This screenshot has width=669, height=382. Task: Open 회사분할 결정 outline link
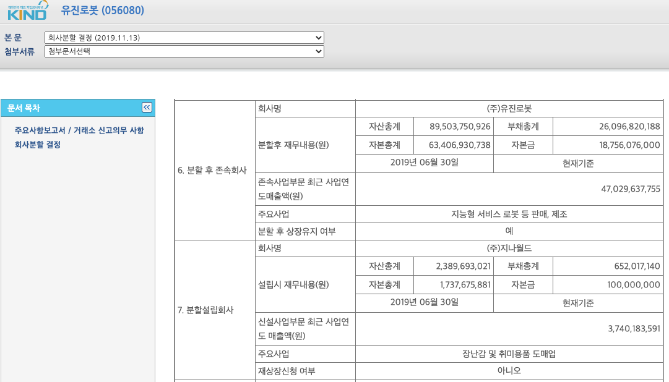(38, 145)
